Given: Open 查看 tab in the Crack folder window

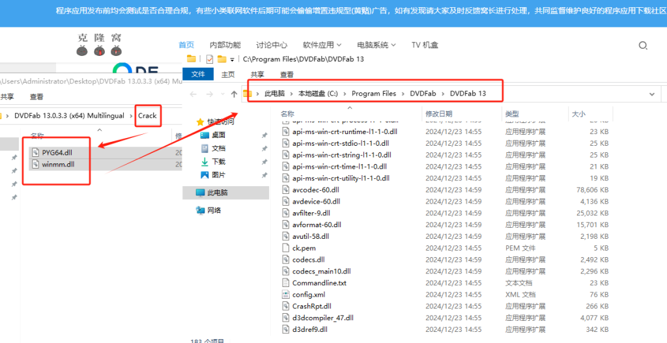Looking at the screenshot, I should pos(36,96).
